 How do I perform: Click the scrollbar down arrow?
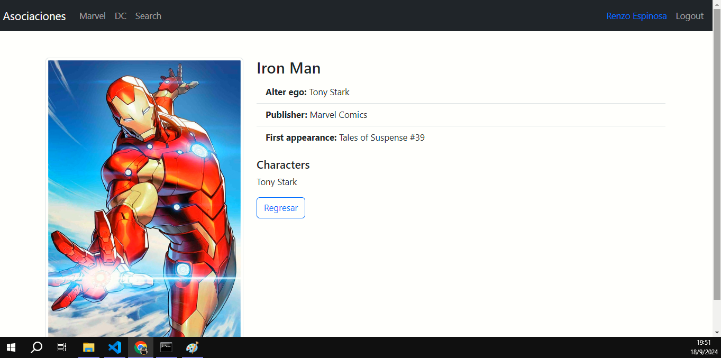(717, 333)
